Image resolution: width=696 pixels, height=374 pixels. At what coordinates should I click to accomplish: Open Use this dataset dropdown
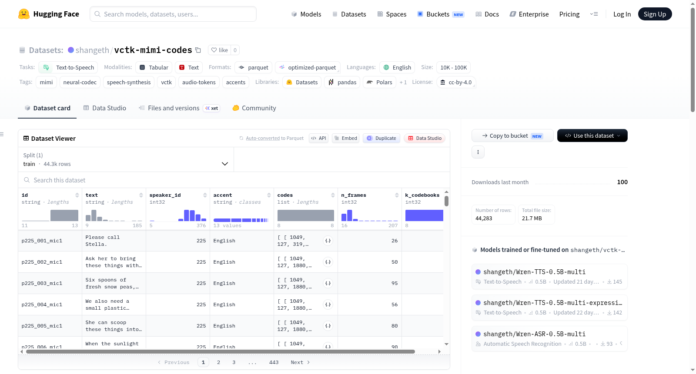(592, 136)
